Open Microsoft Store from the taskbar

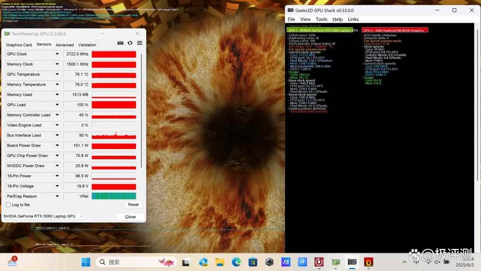tap(253, 262)
